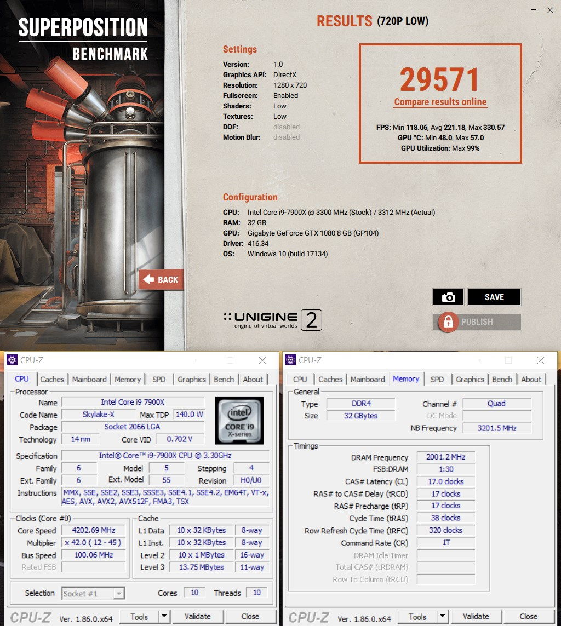Click the Row Refresh Cycle Time value 320 clocks
The image size is (561, 626).
pos(445,531)
